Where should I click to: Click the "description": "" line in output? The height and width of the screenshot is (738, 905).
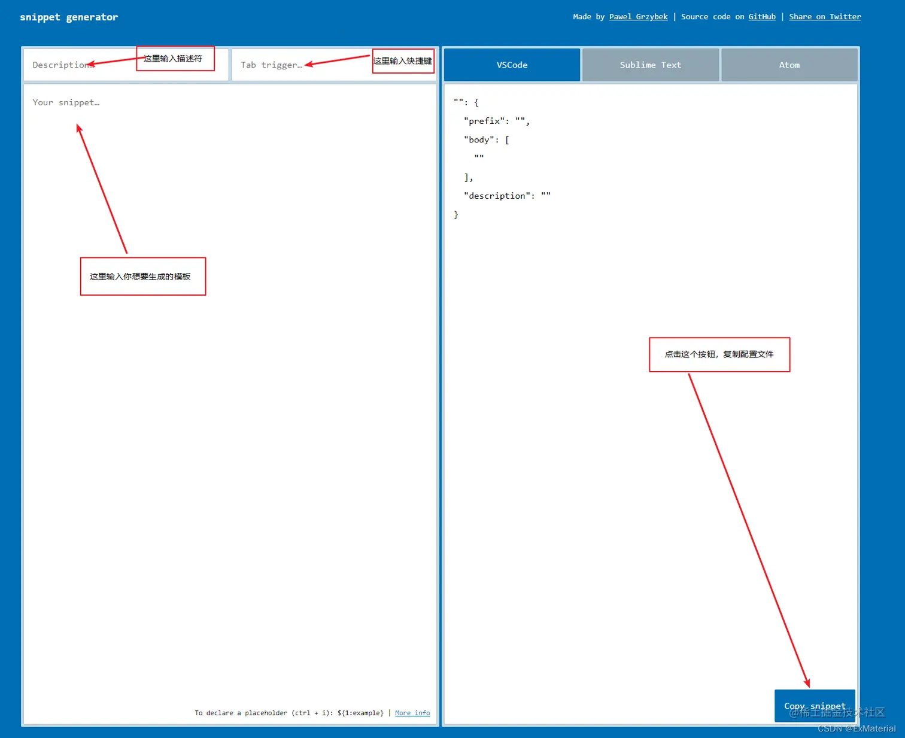(x=507, y=196)
